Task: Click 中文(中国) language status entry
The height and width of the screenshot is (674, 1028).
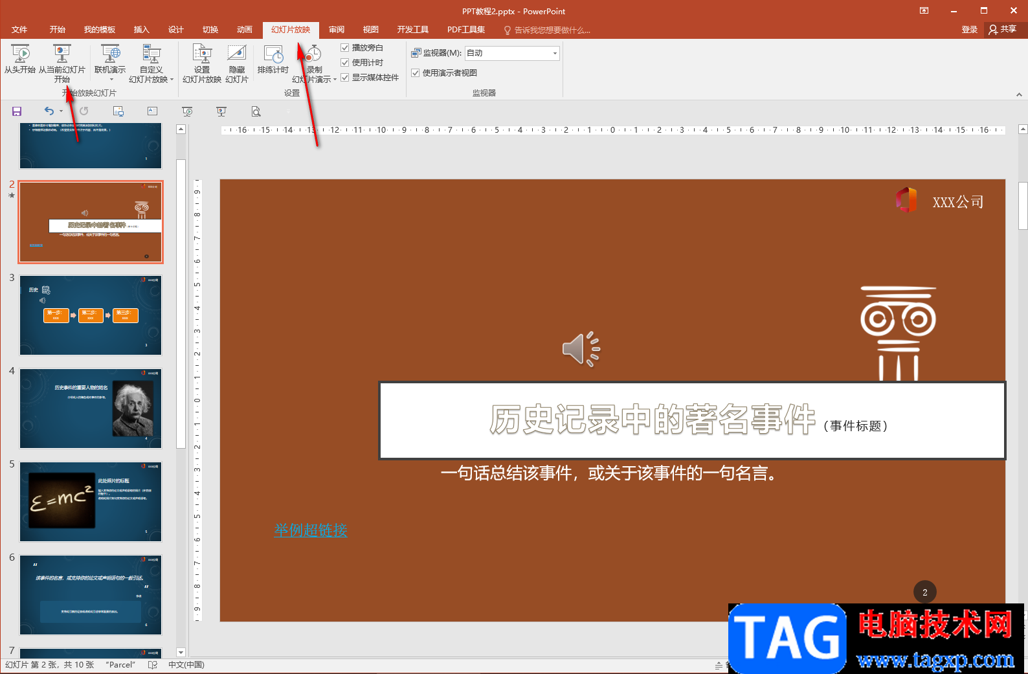Action: [186, 665]
